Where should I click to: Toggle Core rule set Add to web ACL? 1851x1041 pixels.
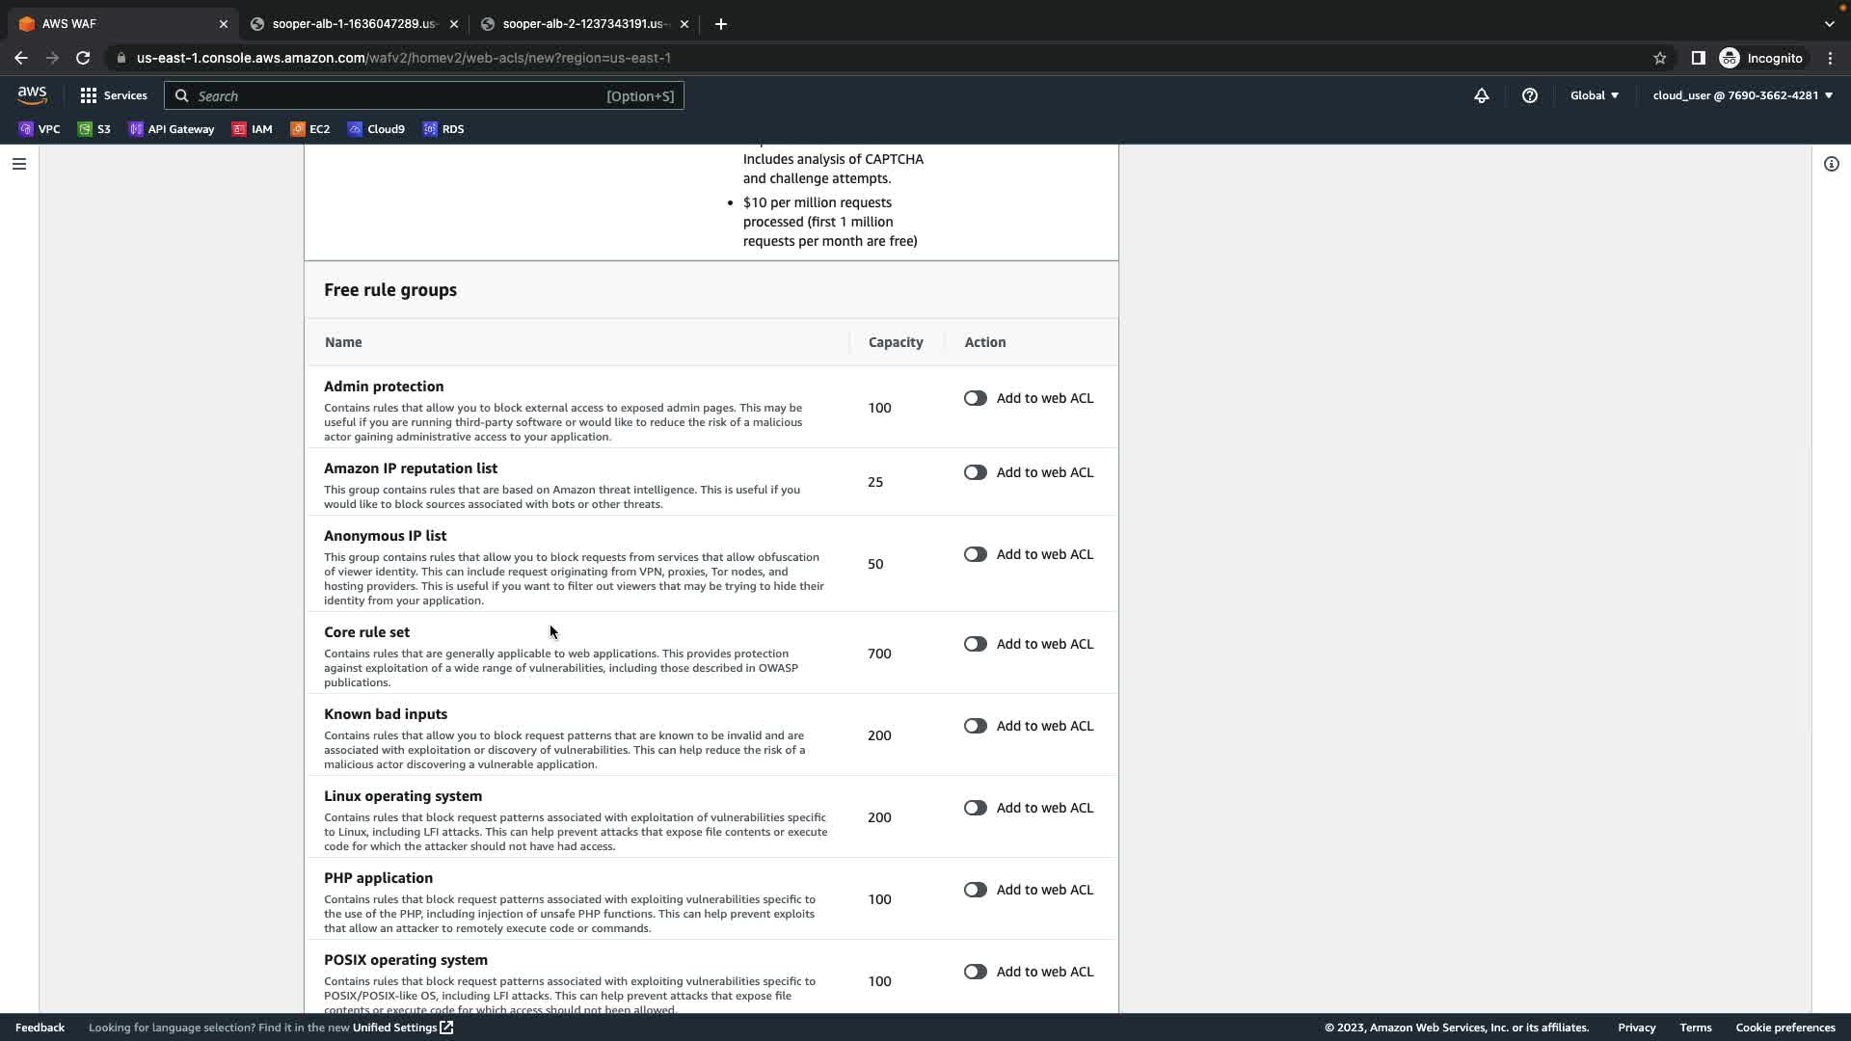[975, 644]
